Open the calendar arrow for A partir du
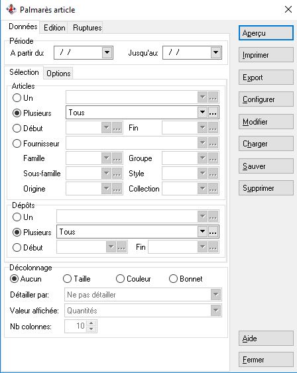The width and height of the screenshot is (297, 373). (x=107, y=52)
